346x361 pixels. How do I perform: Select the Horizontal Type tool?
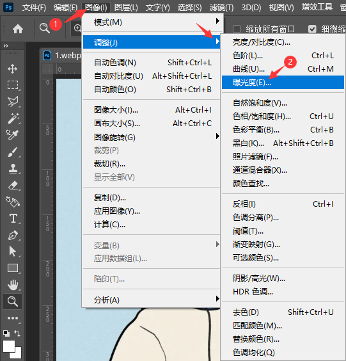click(13, 218)
